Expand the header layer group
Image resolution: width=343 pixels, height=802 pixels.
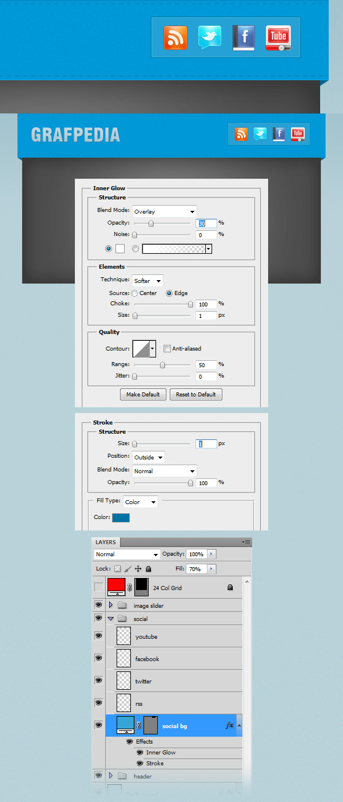(111, 776)
